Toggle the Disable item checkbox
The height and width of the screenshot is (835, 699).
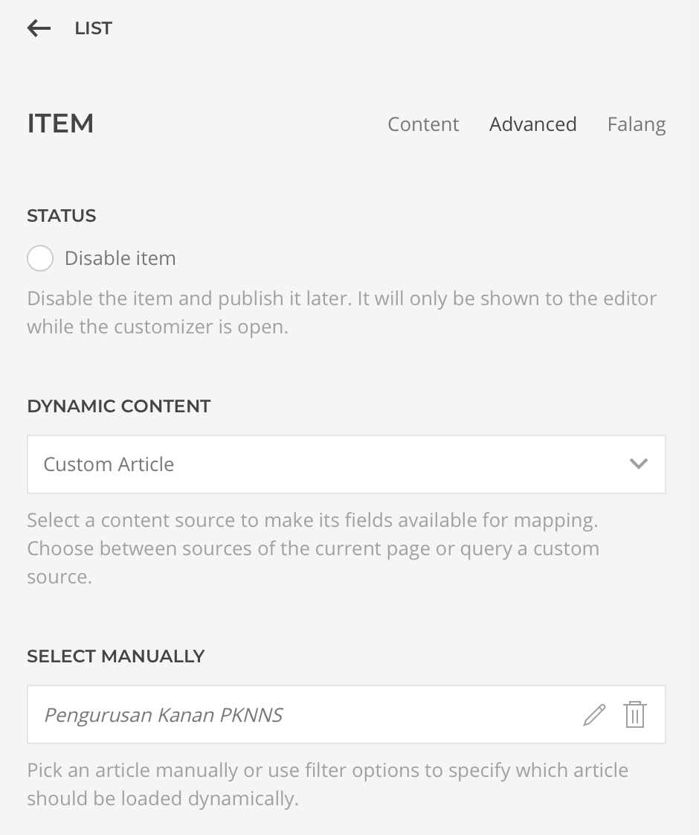coord(40,259)
